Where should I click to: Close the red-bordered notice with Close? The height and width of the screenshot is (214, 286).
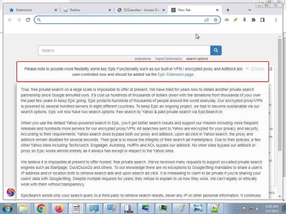[255, 69]
